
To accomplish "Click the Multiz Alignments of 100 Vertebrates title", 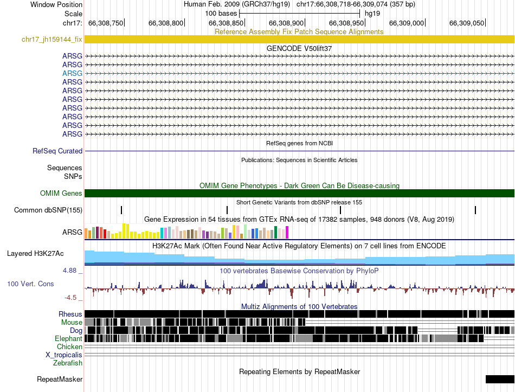I will pos(299,306).
